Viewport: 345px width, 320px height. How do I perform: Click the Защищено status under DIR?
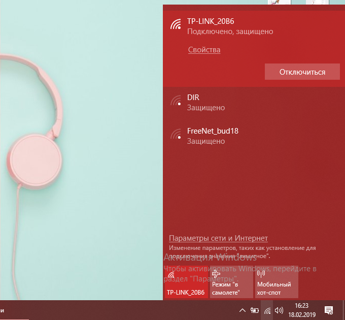(x=206, y=108)
